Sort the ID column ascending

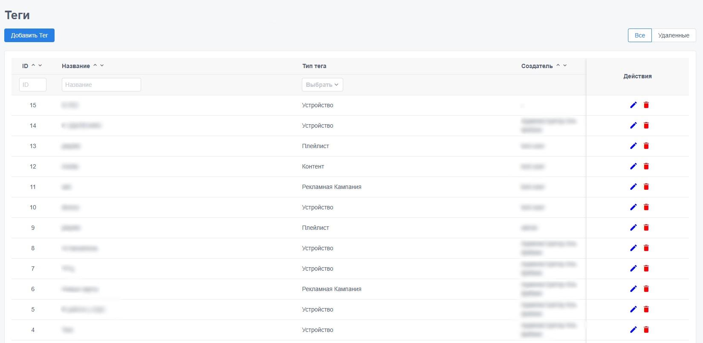[x=33, y=66]
